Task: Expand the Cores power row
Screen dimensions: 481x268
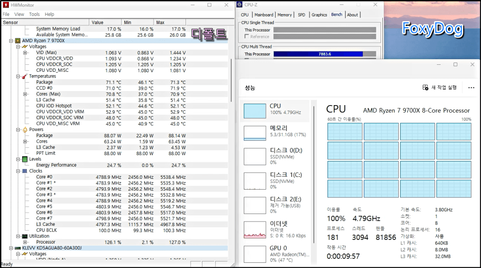Action: click(25, 142)
